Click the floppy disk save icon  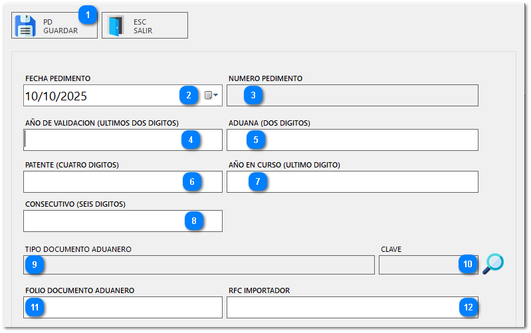[x=25, y=26]
